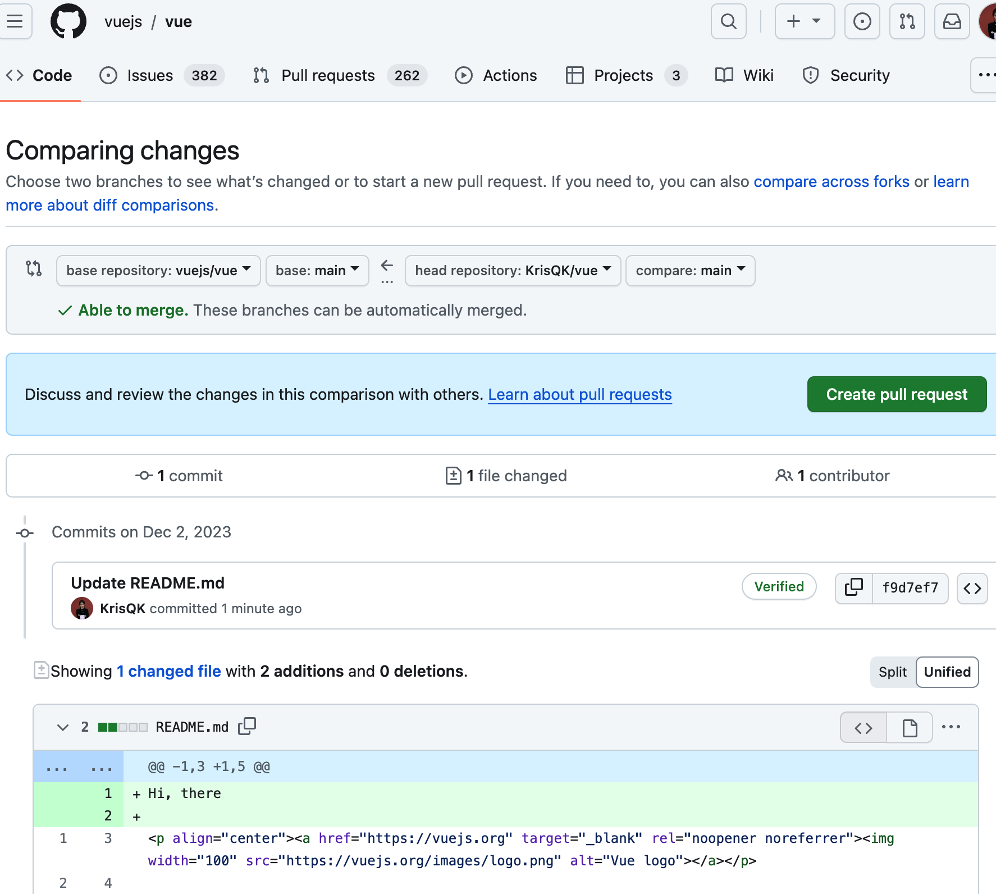Open README.md file link in diff header
996x894 pixels.
(x=192, y=727)
